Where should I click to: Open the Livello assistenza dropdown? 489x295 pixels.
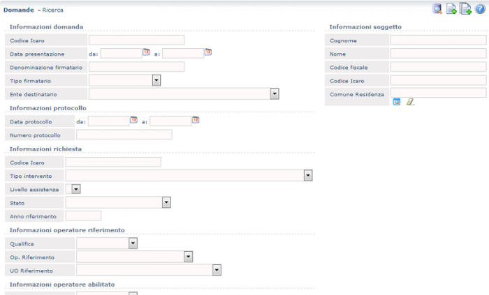(x=76, y=188)
